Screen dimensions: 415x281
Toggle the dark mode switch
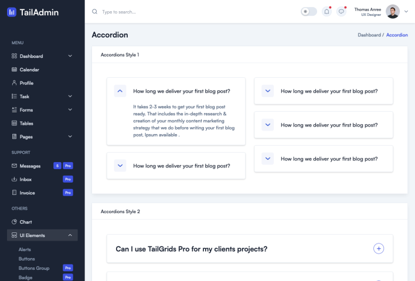[x=308, y=12]
